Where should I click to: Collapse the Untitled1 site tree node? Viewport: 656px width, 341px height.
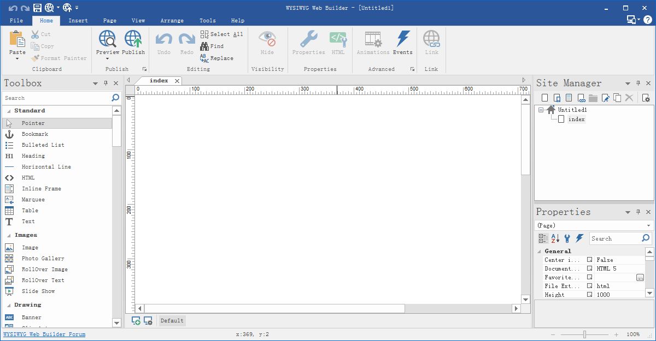[541, 110]
